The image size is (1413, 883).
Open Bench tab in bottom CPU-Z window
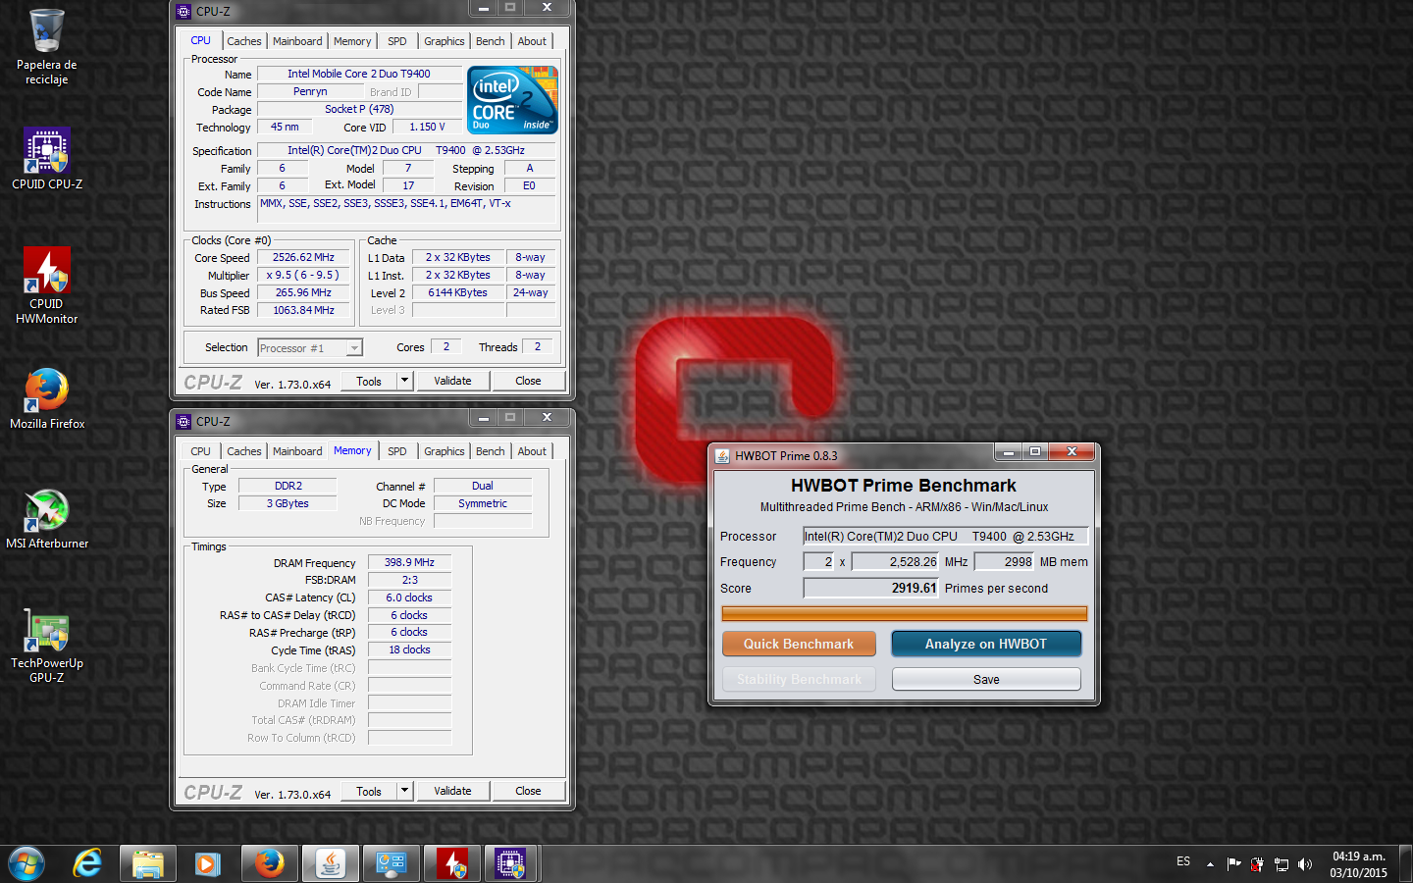(x=491, y=451)
